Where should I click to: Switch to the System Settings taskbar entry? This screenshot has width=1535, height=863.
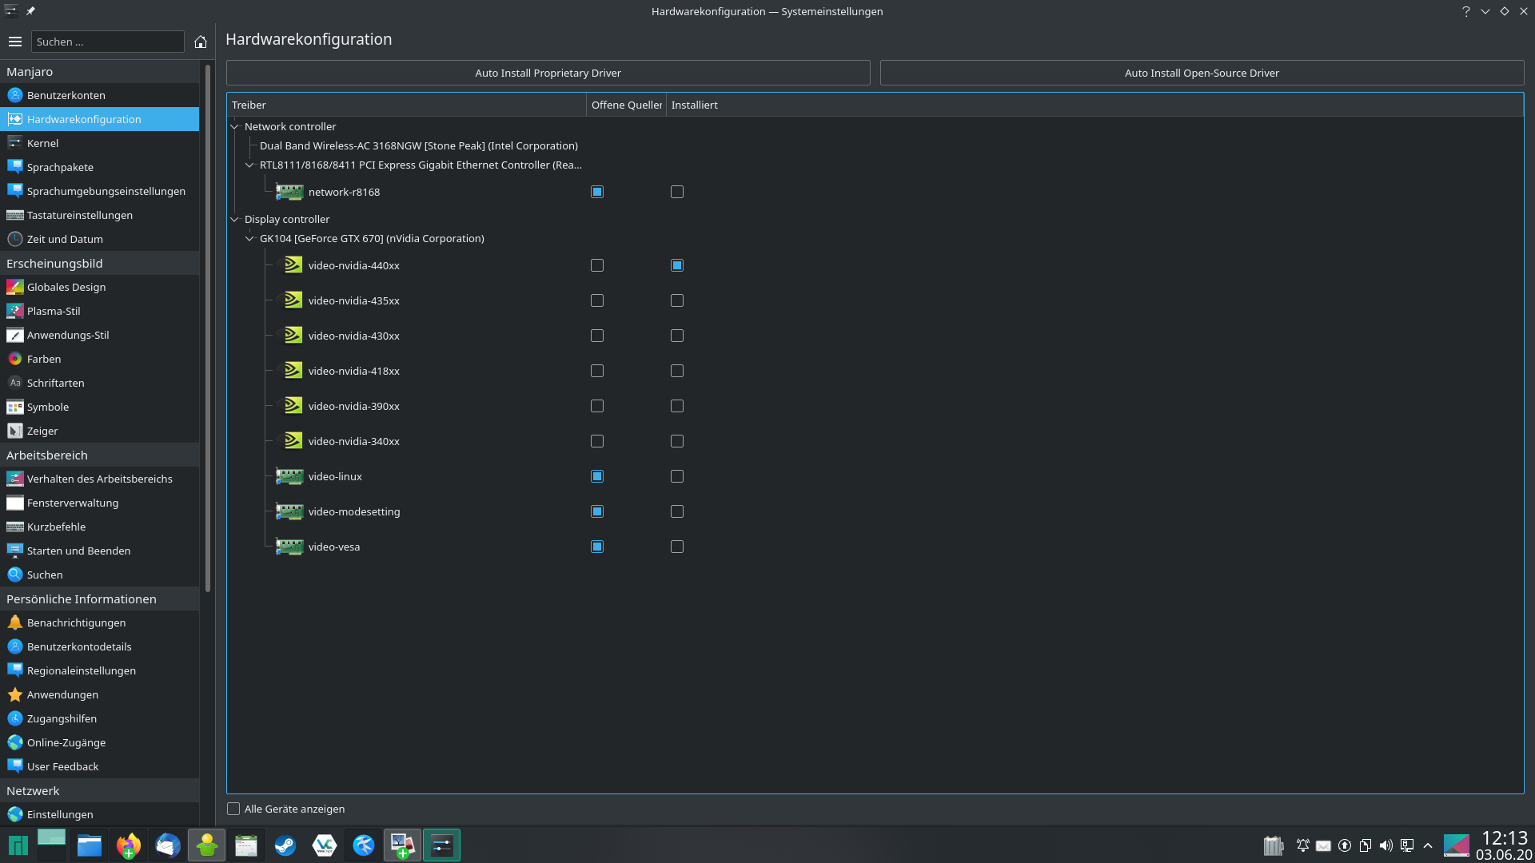[x=442, y=845]
